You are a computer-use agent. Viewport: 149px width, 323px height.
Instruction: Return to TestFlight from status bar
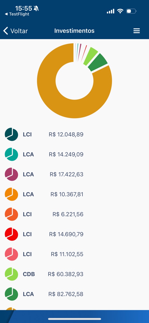pos(17,14)
